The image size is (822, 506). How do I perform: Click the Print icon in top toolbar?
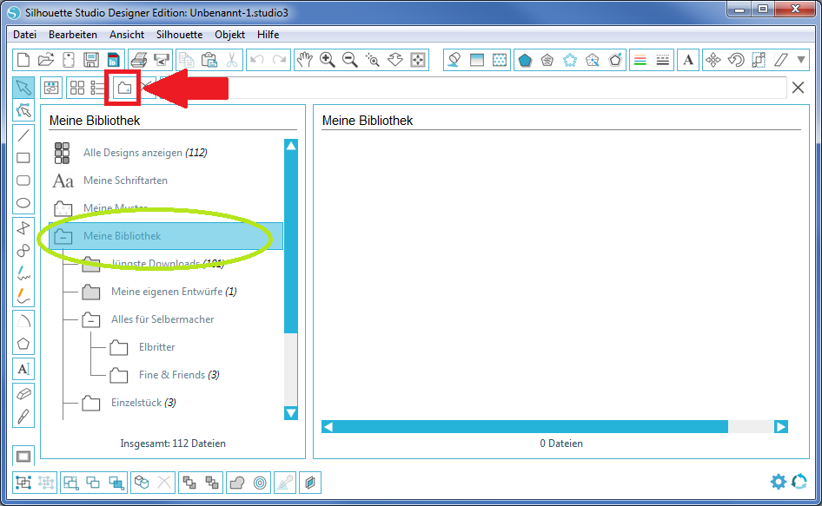click(x=138, y=60)
